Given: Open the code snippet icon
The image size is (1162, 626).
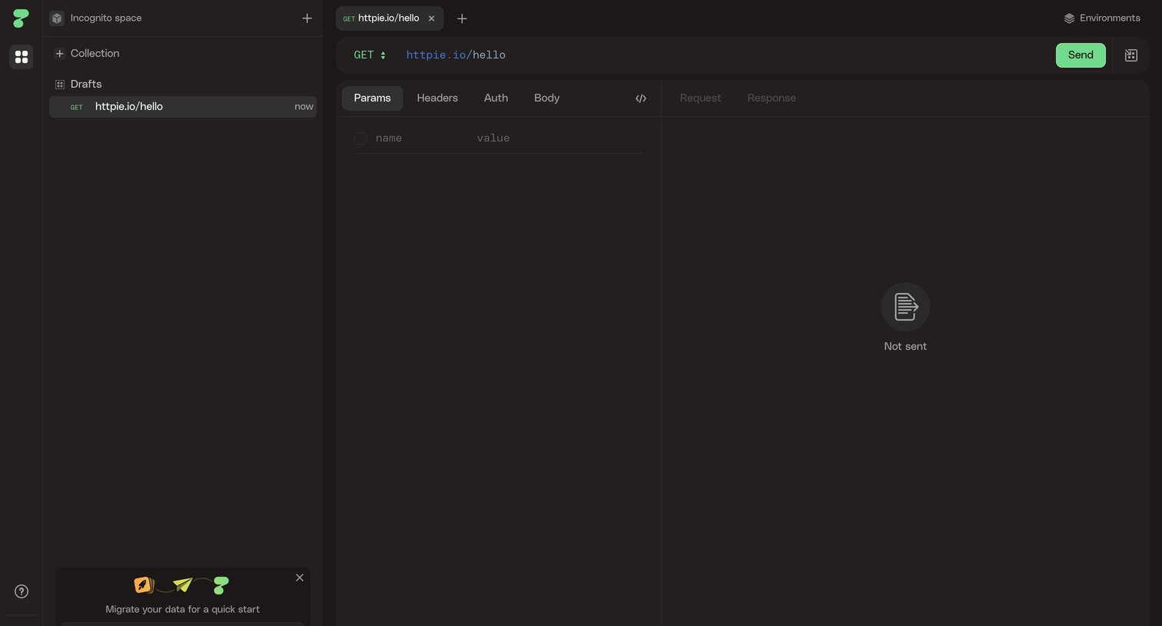Looking at the screenshot, I should [641, 98].
